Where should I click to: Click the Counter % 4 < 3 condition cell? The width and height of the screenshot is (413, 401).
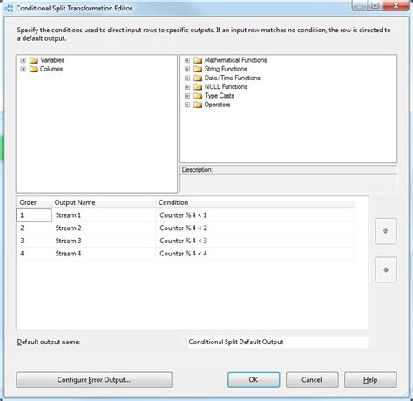[255, 241]
